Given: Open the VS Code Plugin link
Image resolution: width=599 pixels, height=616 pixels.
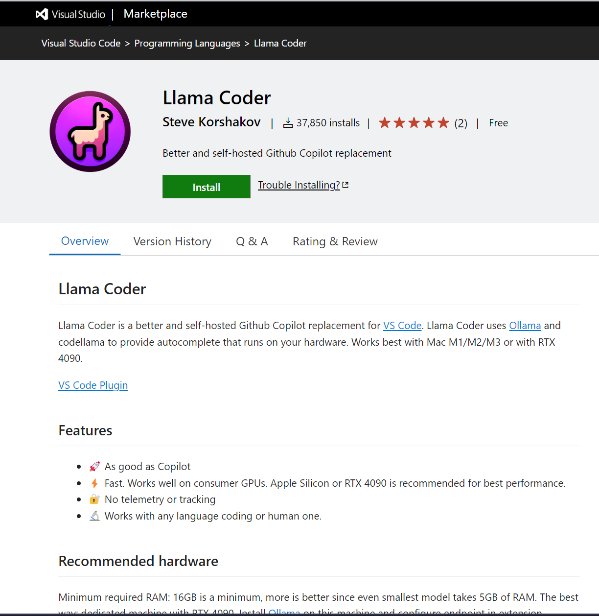Looking at the screenshot, I should pyautogui.click(x=92, y=385).
